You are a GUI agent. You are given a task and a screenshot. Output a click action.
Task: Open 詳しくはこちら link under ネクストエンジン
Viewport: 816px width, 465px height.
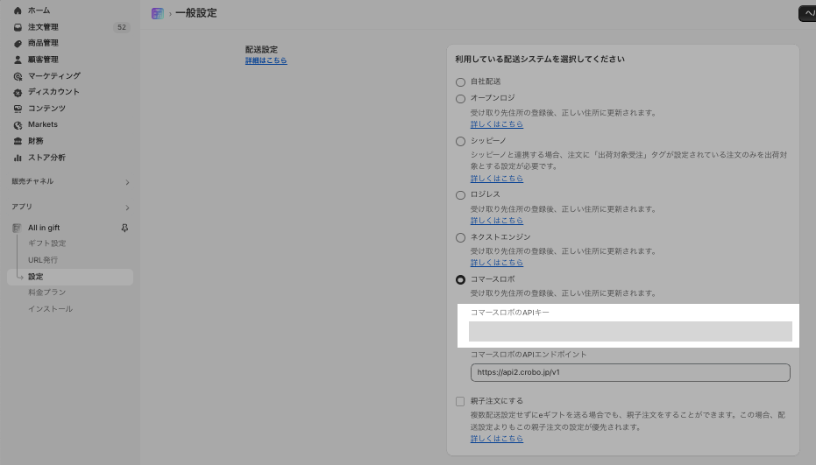[x=497, y=263]
